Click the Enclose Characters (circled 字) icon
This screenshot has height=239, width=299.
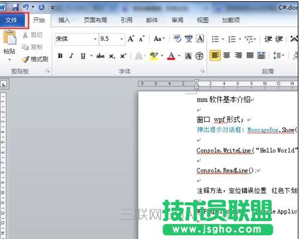coord(199,56)
